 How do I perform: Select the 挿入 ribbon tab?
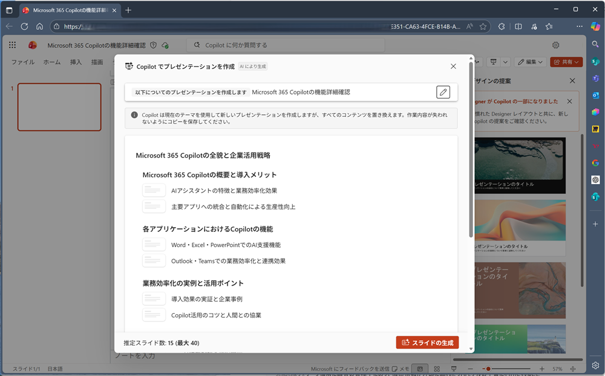coord(76,62)
